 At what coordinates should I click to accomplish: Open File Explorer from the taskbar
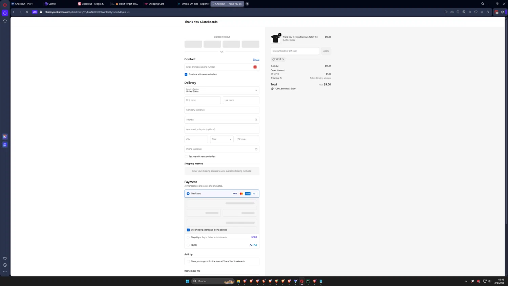(238, 281)
